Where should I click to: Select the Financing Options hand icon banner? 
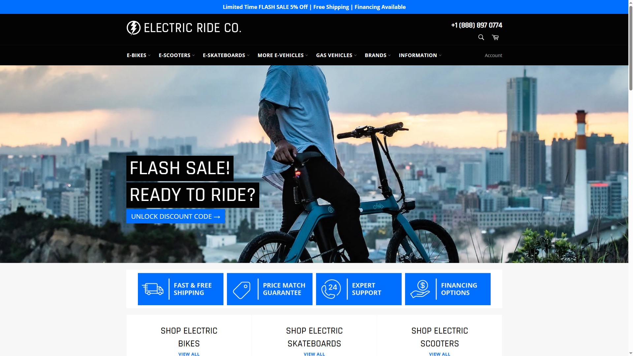448,289
